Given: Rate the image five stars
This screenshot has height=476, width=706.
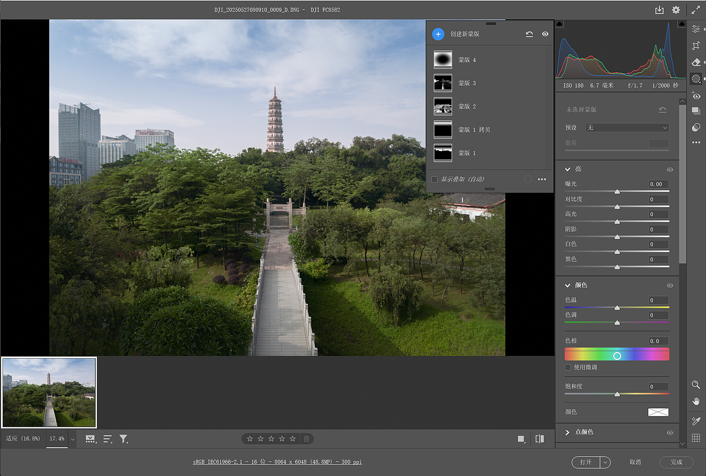Looking at the screenshot, I should coord(293,439).
